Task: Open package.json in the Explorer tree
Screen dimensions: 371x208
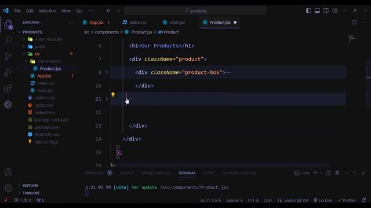Action: (47, 127)
